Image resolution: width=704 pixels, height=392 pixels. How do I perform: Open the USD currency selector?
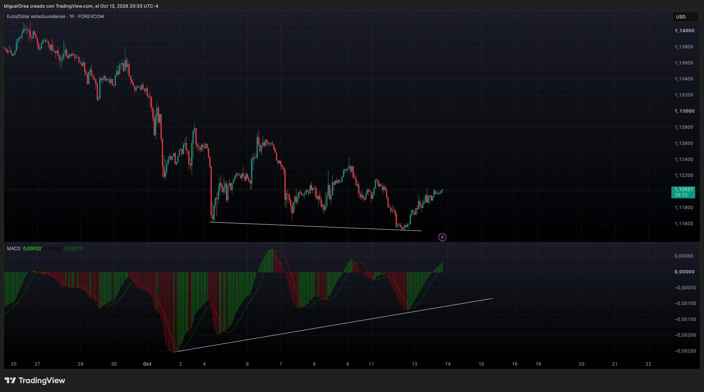685,17
